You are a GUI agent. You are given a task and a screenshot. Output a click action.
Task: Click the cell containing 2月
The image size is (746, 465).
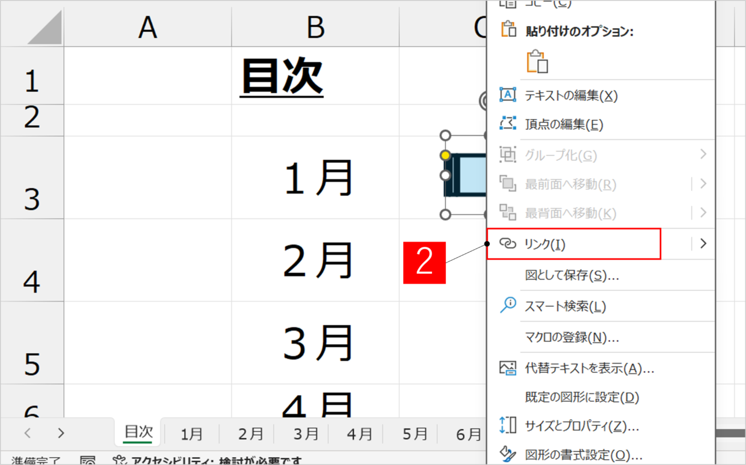point(315,260)
